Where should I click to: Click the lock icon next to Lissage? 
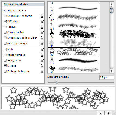pos(42,66)
